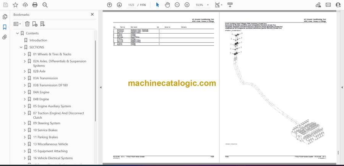This screenshot has height=166, width=344.
Task: Open the attachments paperclip panel
Action: click(x=5, y=37)
